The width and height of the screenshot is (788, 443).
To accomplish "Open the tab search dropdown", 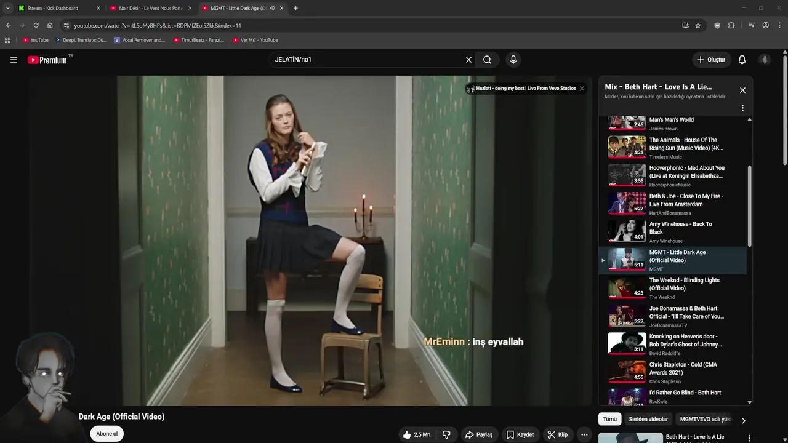I will coord(7,8).
